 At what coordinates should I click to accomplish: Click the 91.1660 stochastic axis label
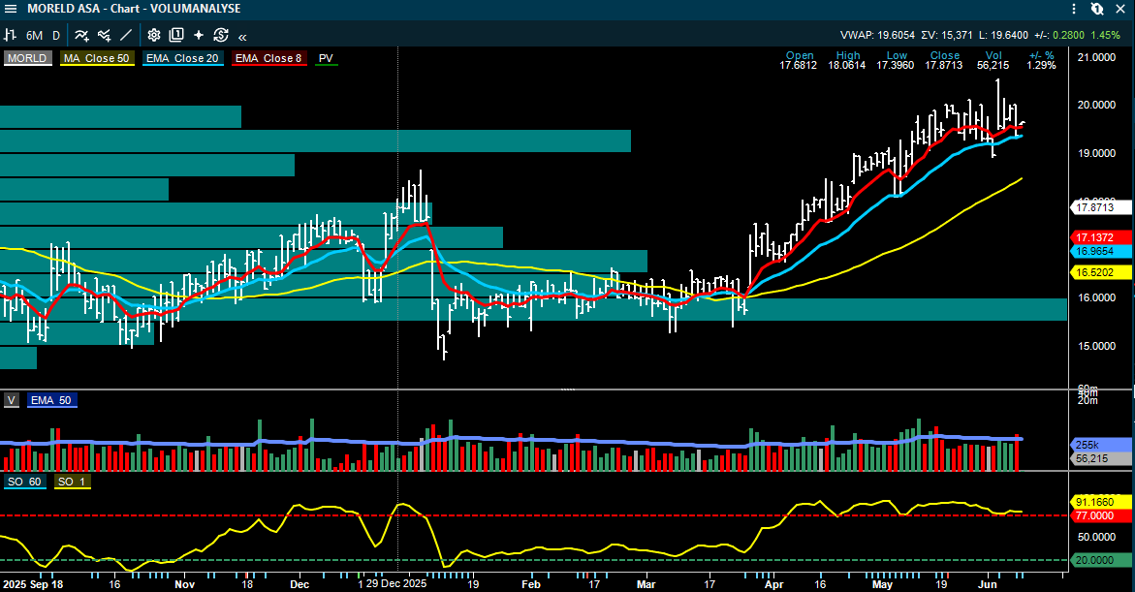[x=1100, y=502]
